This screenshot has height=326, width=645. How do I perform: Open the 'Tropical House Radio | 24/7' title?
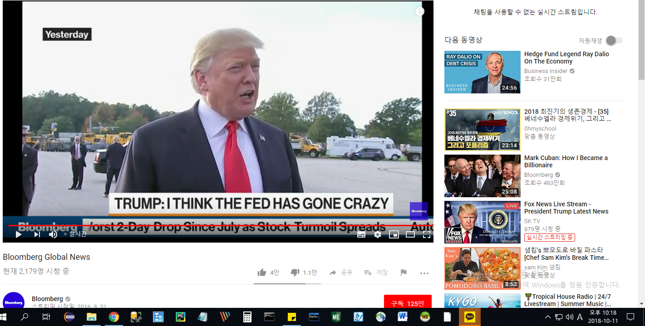click(567, 300)
